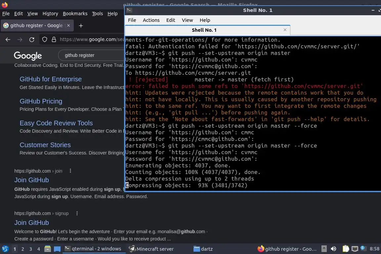Activate the 'Minecraft server' taskbar entry
381x254 pixels.
[x=151, y=249]
